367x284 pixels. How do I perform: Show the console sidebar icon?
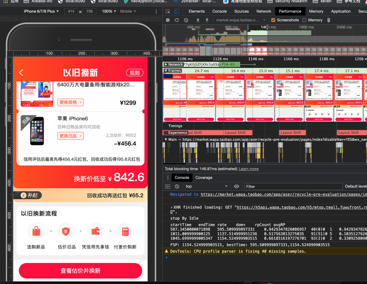point(168,186)
